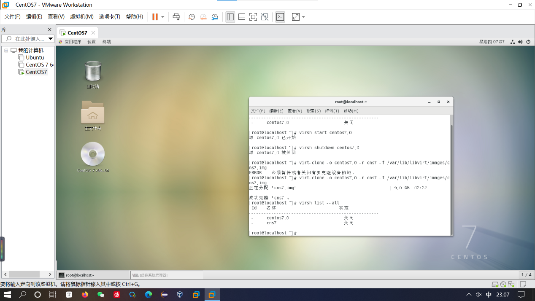The height and width of the screenshot is (301, 535).
Task: Click the 1 / 4 workspace switcher
Action: [526, 275]
